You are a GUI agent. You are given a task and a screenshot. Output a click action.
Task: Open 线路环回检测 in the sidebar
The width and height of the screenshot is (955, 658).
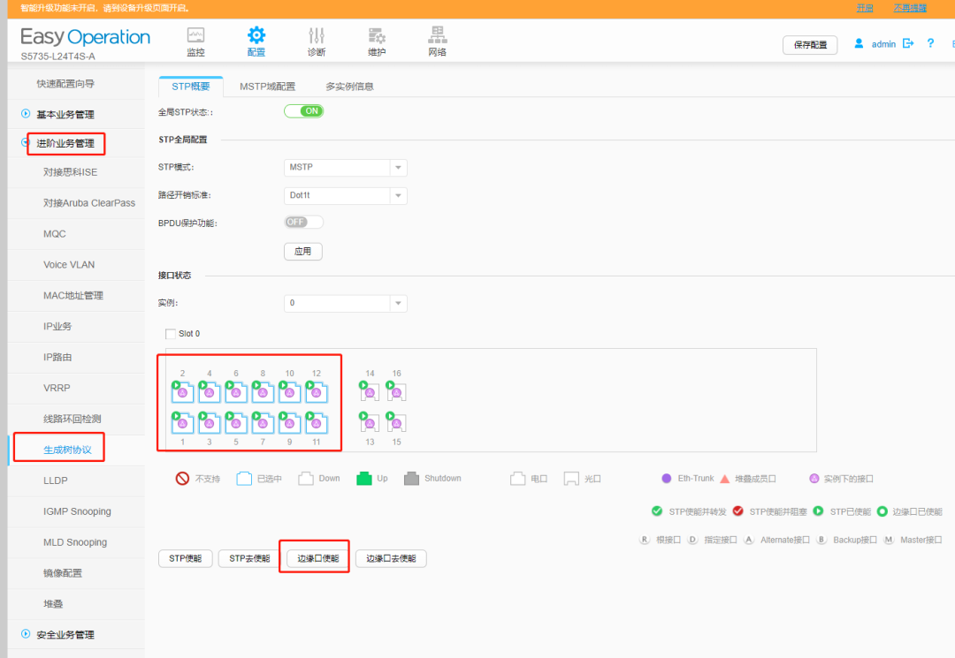tap(76, 419)
